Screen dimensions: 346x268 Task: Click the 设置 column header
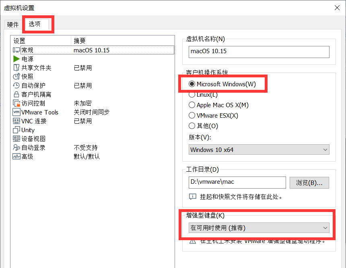41,41
